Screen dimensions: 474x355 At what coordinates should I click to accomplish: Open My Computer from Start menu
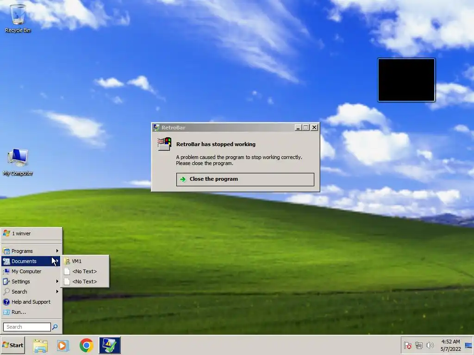coord(31,271)
